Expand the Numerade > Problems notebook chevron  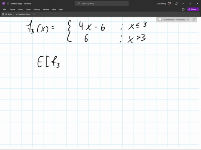pyautogui.click(x=188, y=20)
